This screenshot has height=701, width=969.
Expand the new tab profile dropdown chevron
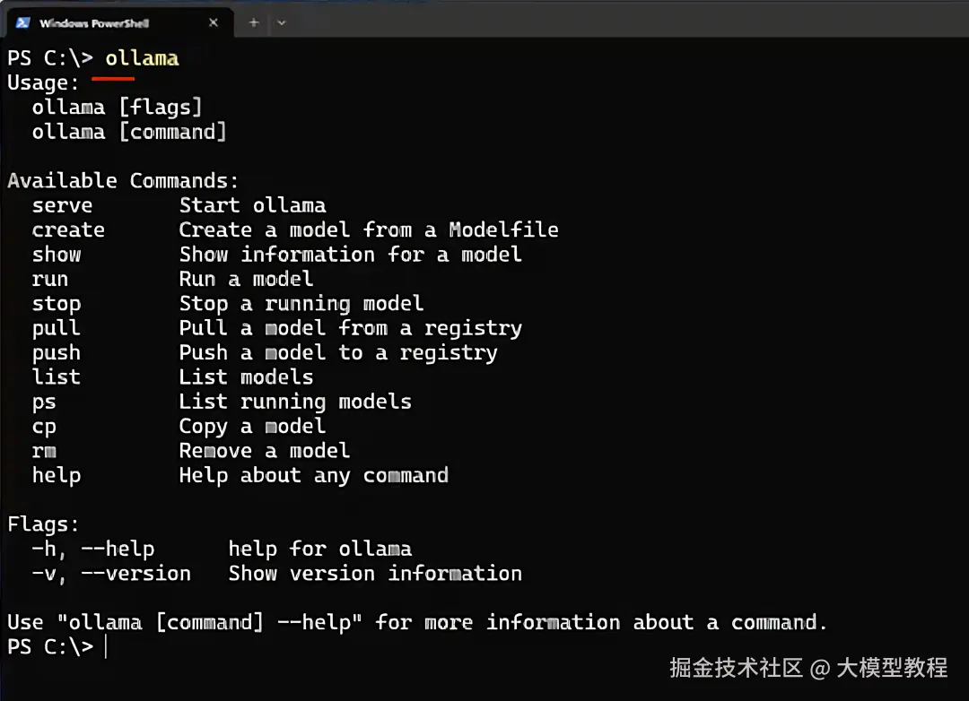(x=282, y=22)
